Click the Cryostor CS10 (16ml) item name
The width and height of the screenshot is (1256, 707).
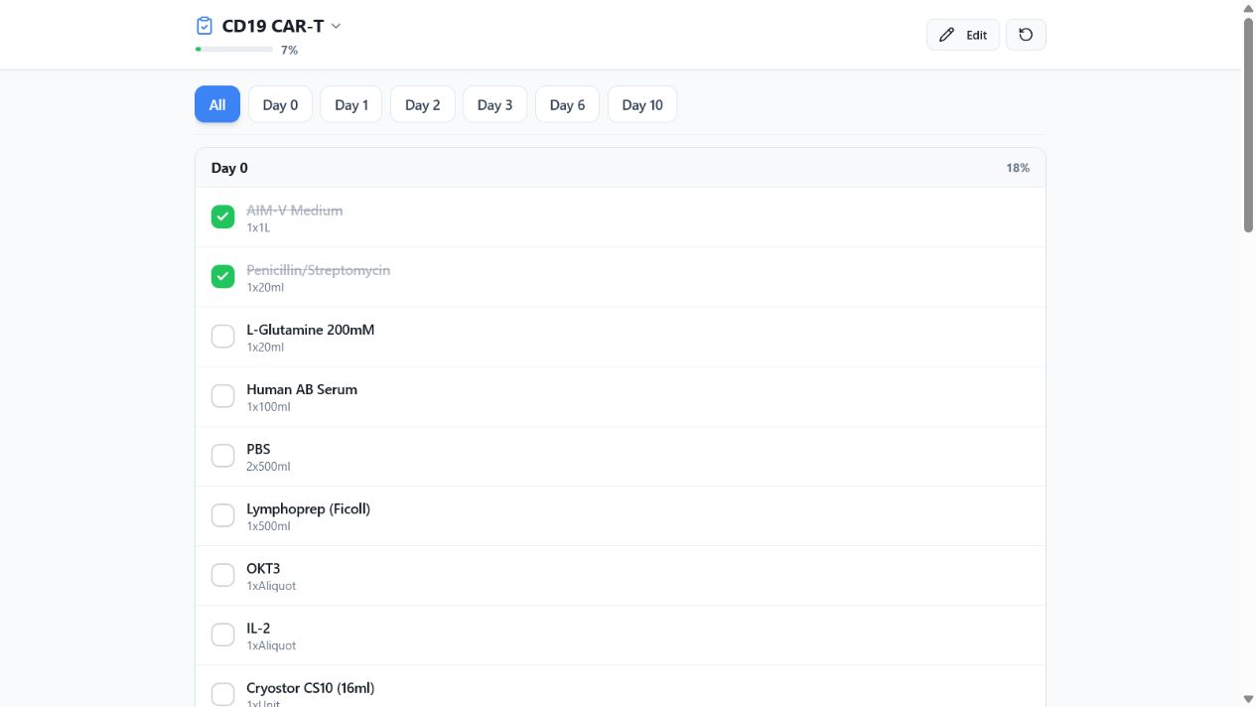click(311, 687)
